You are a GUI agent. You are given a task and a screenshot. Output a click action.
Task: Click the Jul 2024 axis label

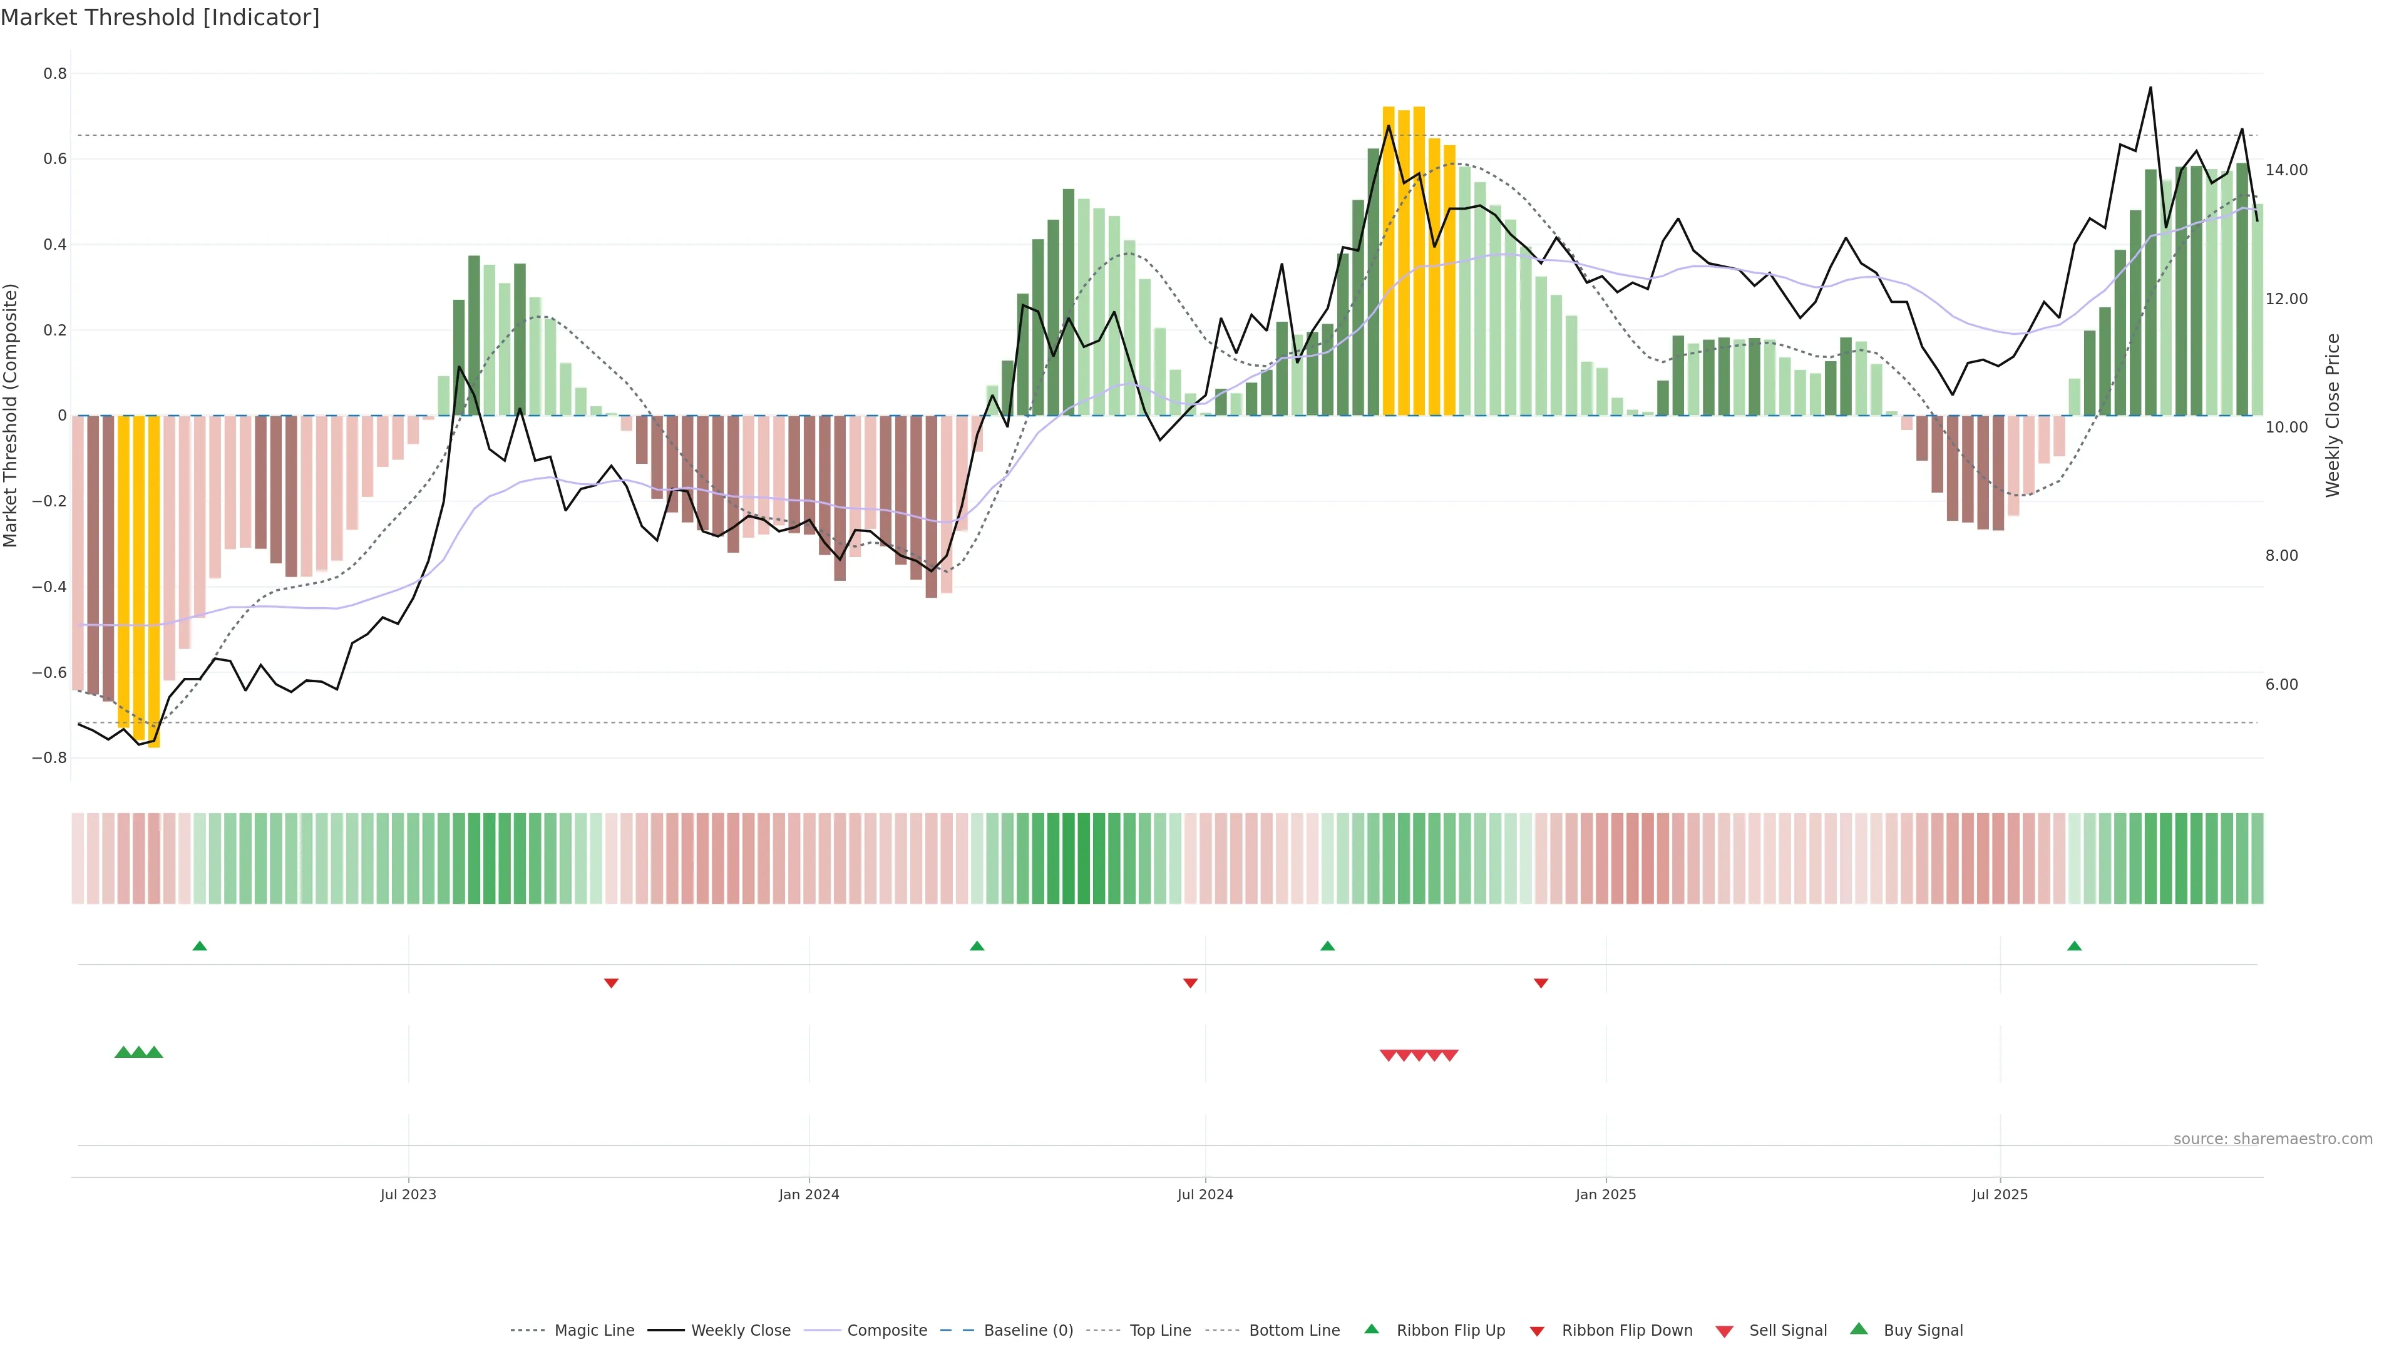pyautogui.click(x=1205, y=1194)
